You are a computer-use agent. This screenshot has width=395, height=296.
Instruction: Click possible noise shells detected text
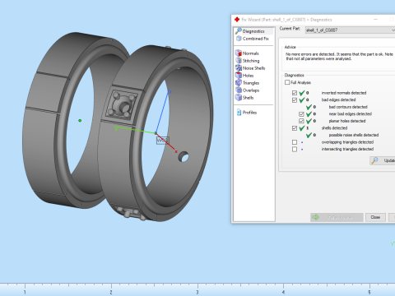click(354, 135)
